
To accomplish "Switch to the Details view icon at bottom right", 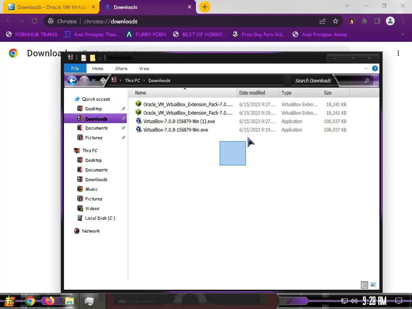I will click(x=365, y=285).
